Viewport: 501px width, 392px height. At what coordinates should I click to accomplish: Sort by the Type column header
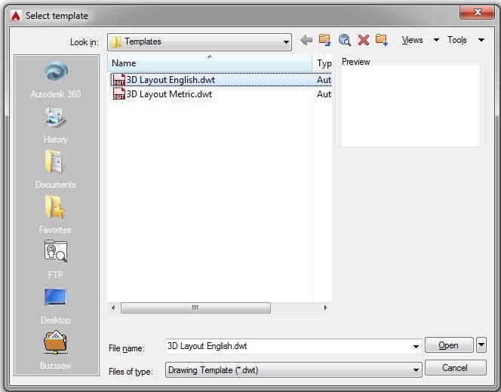pyautogui.click(x=323, y=63)
